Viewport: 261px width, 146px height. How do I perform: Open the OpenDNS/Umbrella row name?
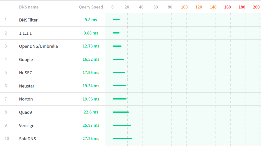point(38,46)
